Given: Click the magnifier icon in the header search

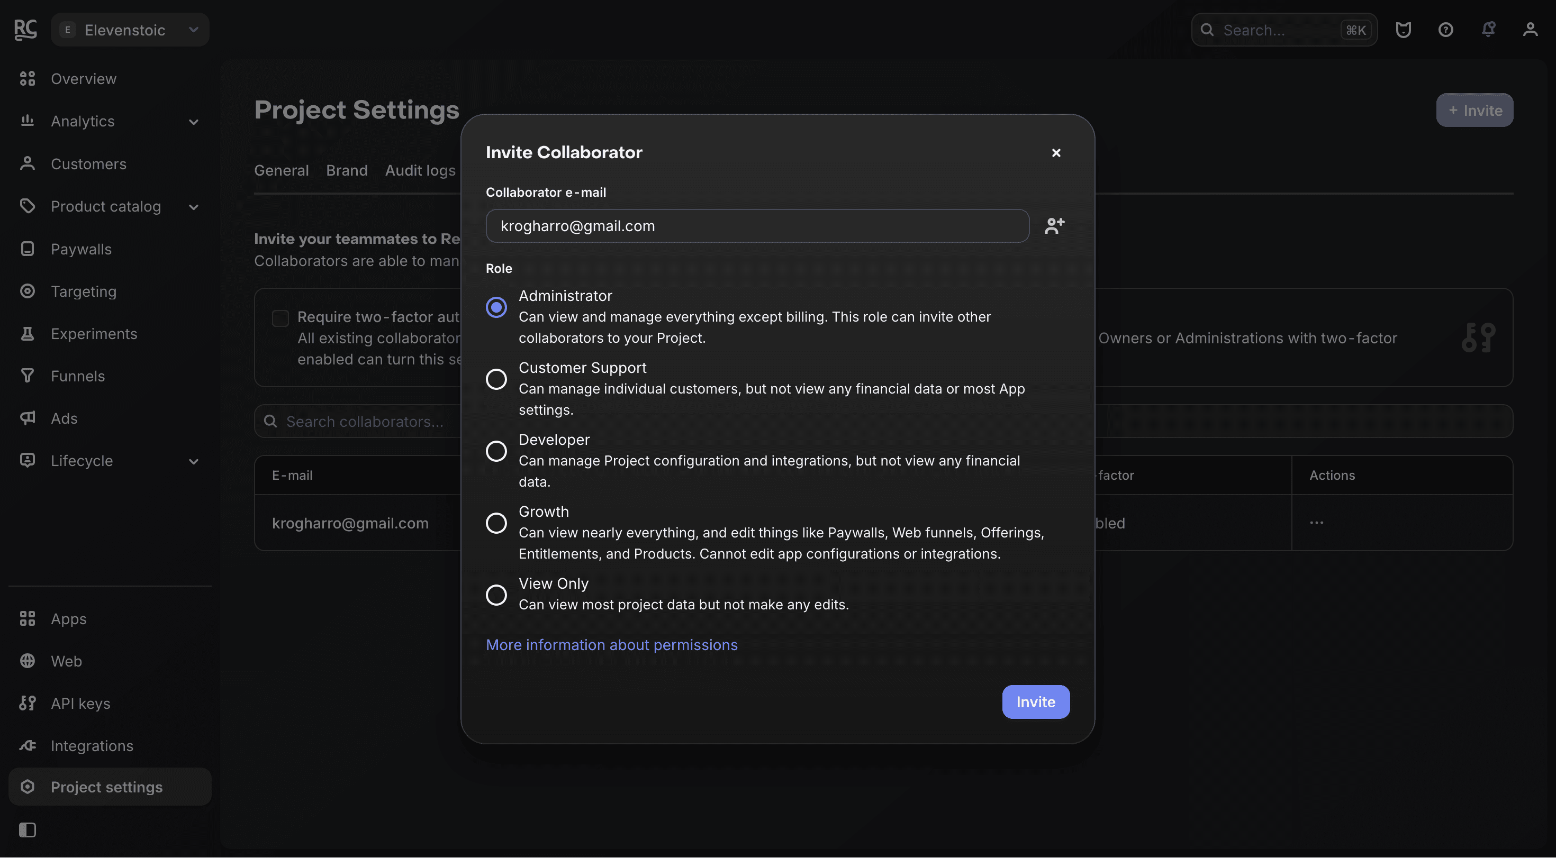Looking at the screenshot, I should tap(1207, 30).
